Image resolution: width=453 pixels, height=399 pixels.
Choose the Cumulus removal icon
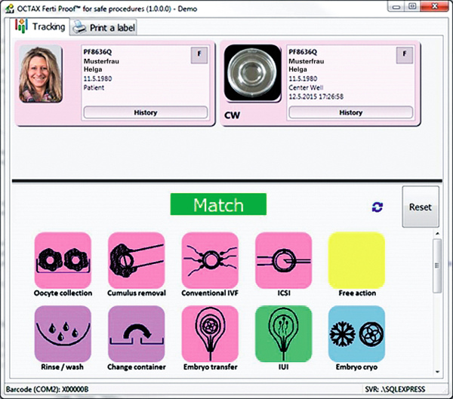[137, 260]
